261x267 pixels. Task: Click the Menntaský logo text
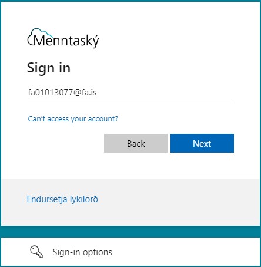tap(66, 41)
